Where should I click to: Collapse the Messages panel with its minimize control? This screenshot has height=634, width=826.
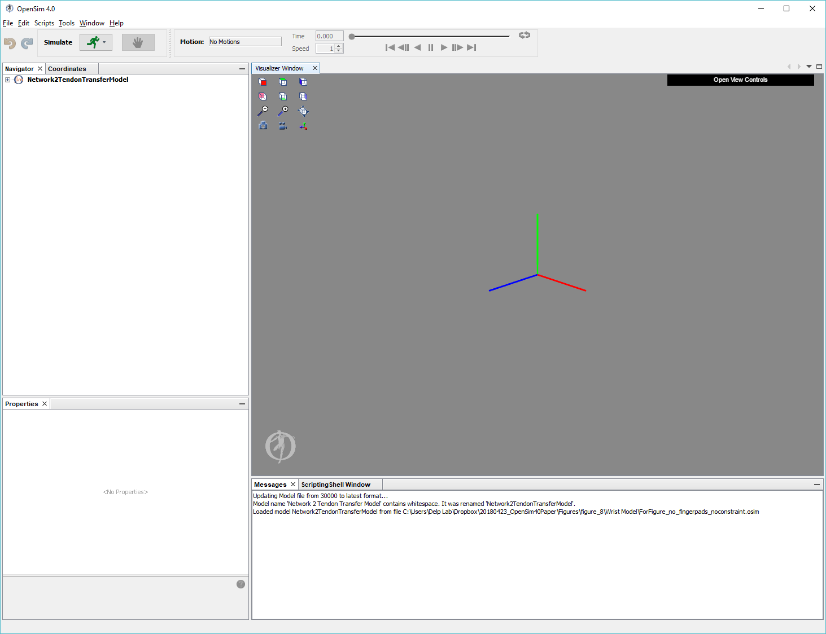tap(816, 484)
